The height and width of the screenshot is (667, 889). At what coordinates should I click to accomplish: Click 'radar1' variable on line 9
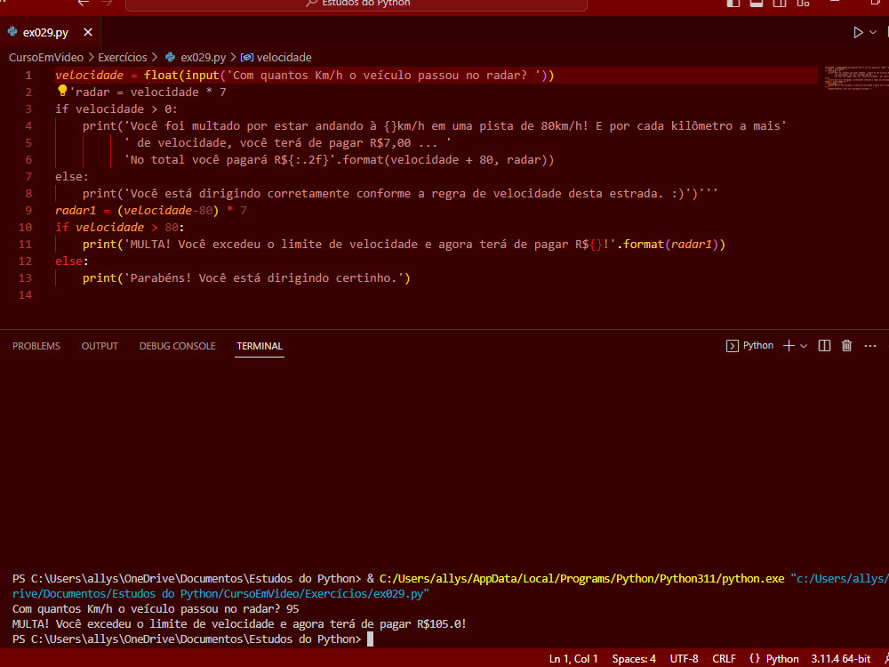pyautogui.click(x=76, y=211)
